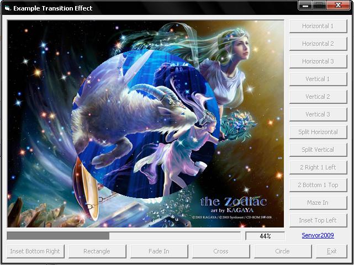
Task: Trigger the Split Vertical effect
Action: coord(318,150)
